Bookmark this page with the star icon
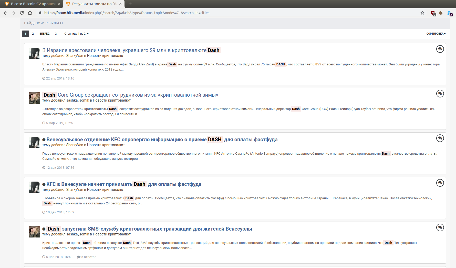The width and height of the screenshot is (456, 268). point(422,13)
